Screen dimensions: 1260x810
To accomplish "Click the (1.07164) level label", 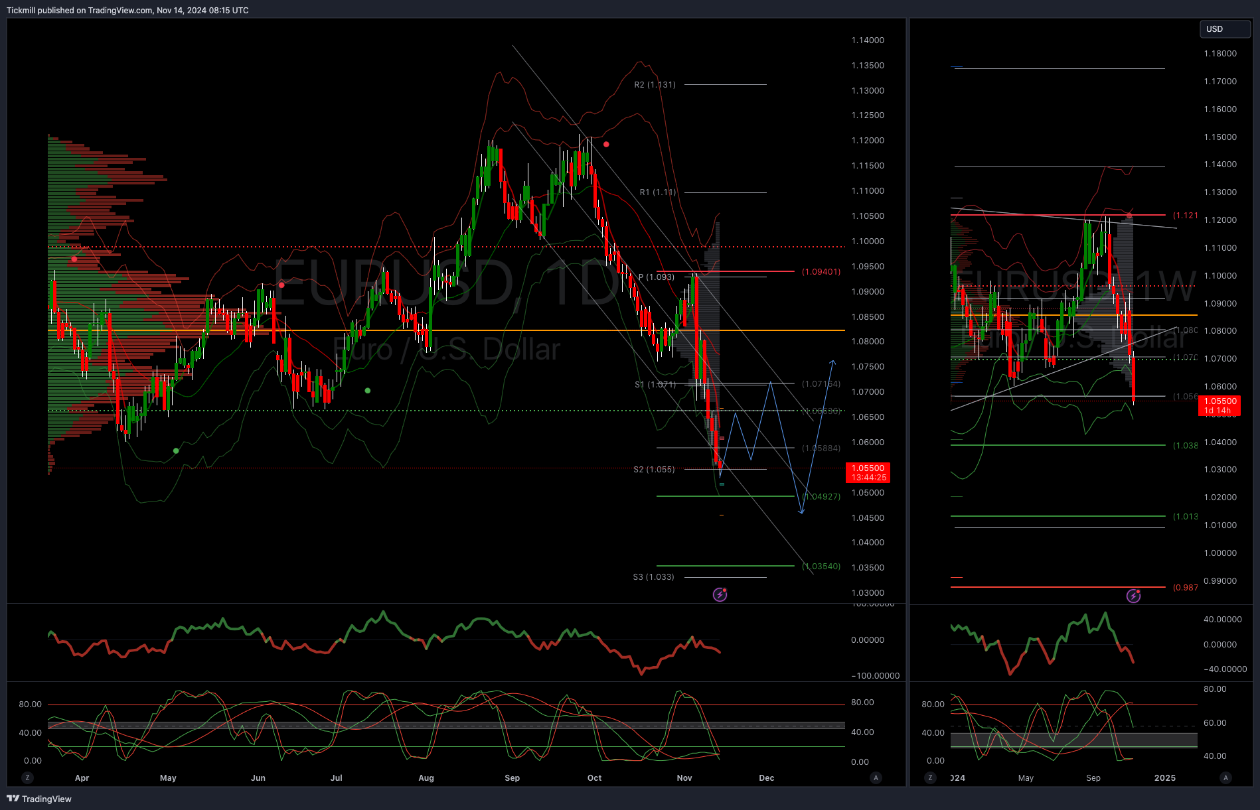I will coord(821,384).
